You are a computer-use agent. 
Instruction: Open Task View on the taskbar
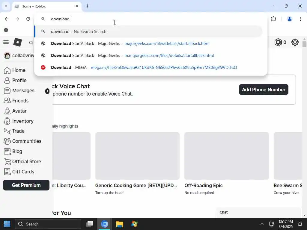tap(89, 224)
